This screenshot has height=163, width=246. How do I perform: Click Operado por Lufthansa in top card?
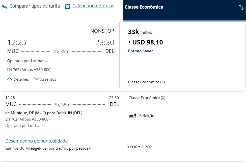click(28, 61)
